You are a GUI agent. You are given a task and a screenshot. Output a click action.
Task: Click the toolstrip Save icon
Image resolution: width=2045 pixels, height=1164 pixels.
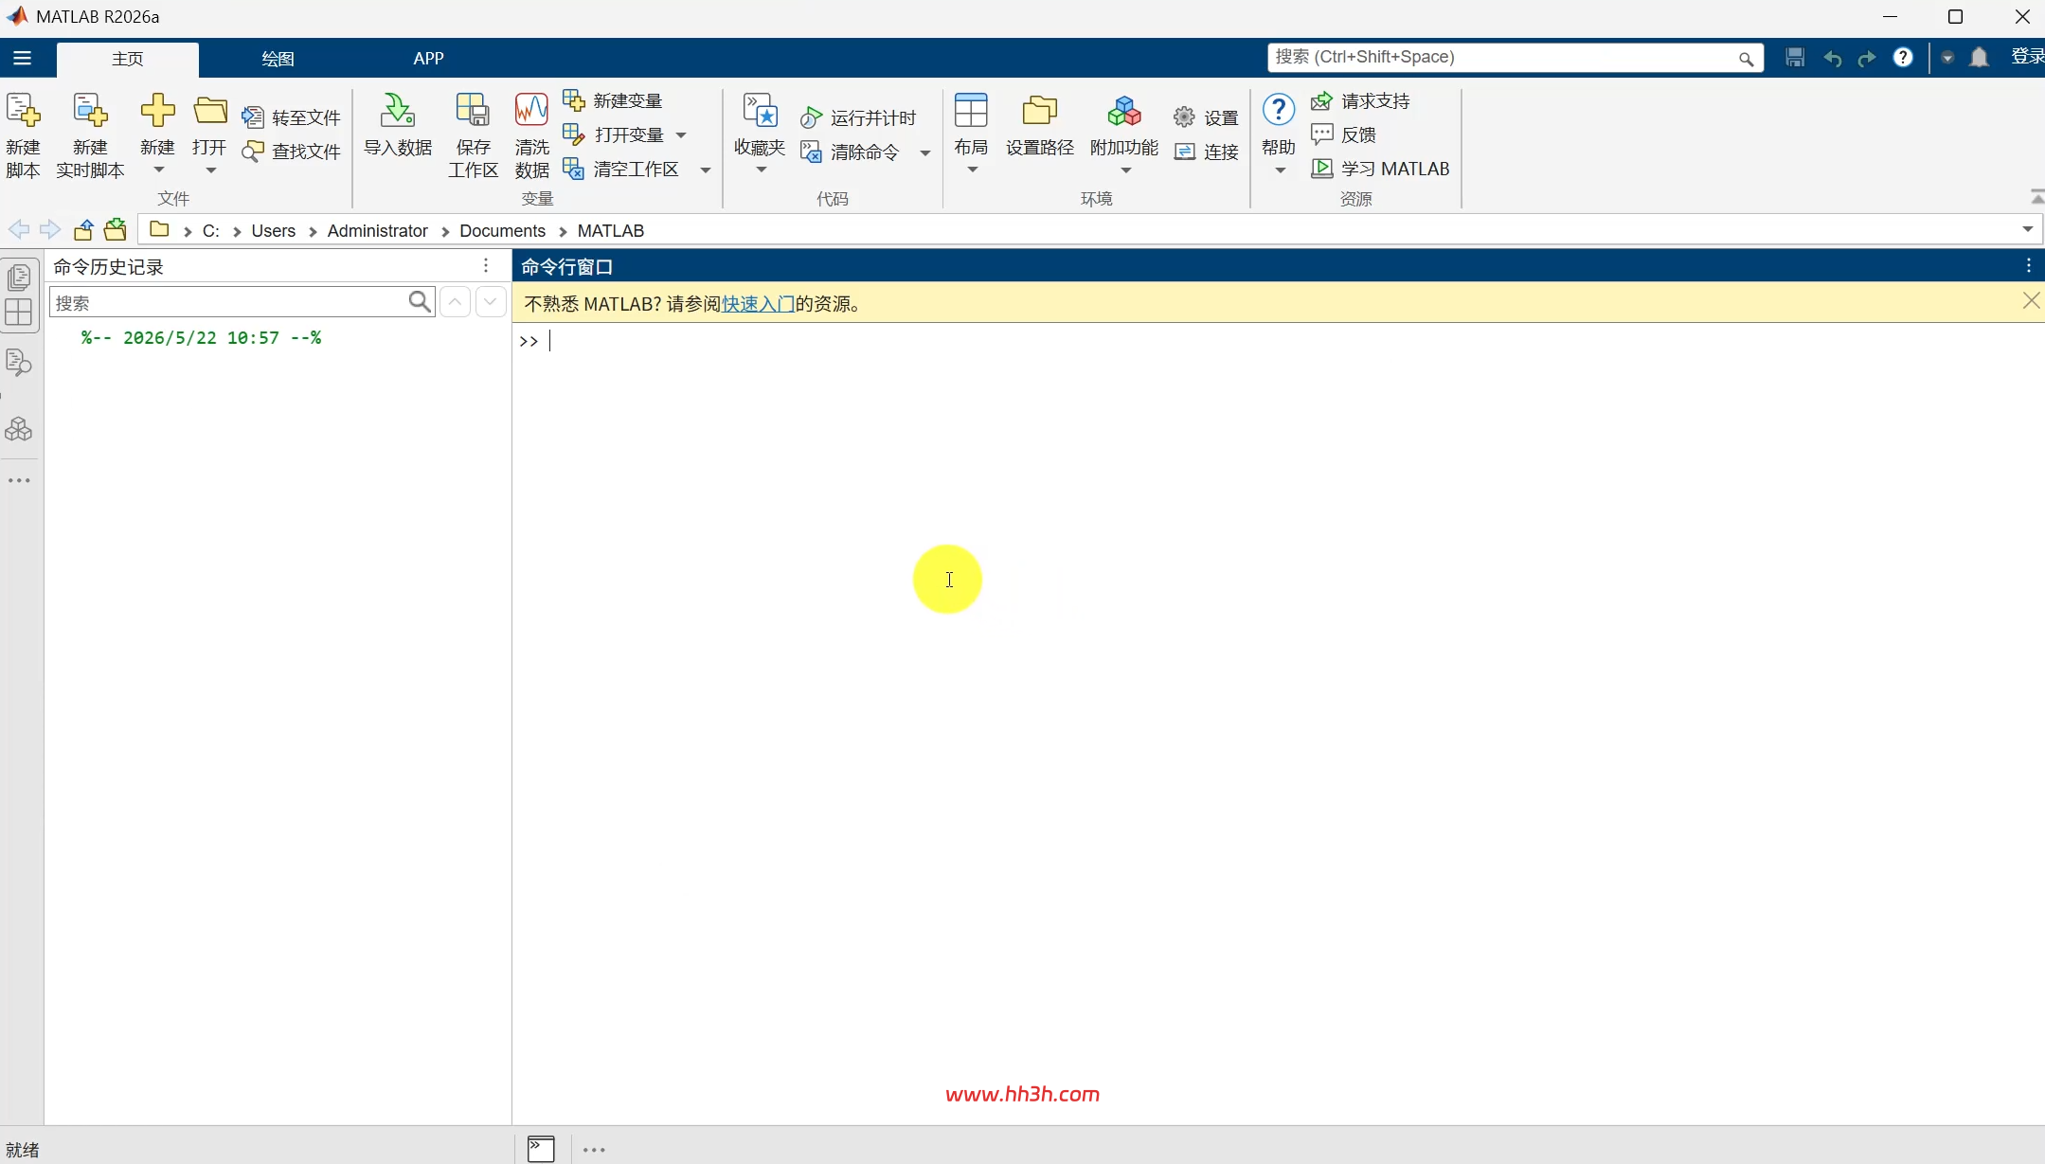point(1794,58)
